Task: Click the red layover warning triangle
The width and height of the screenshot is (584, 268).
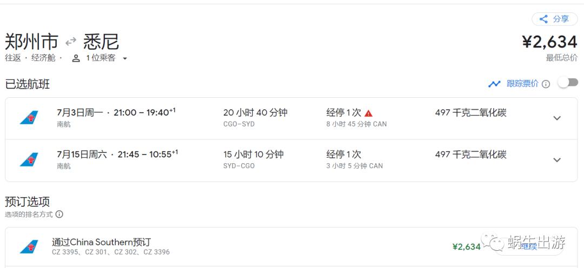Action: pyautogui.click(x=368, y=113)
